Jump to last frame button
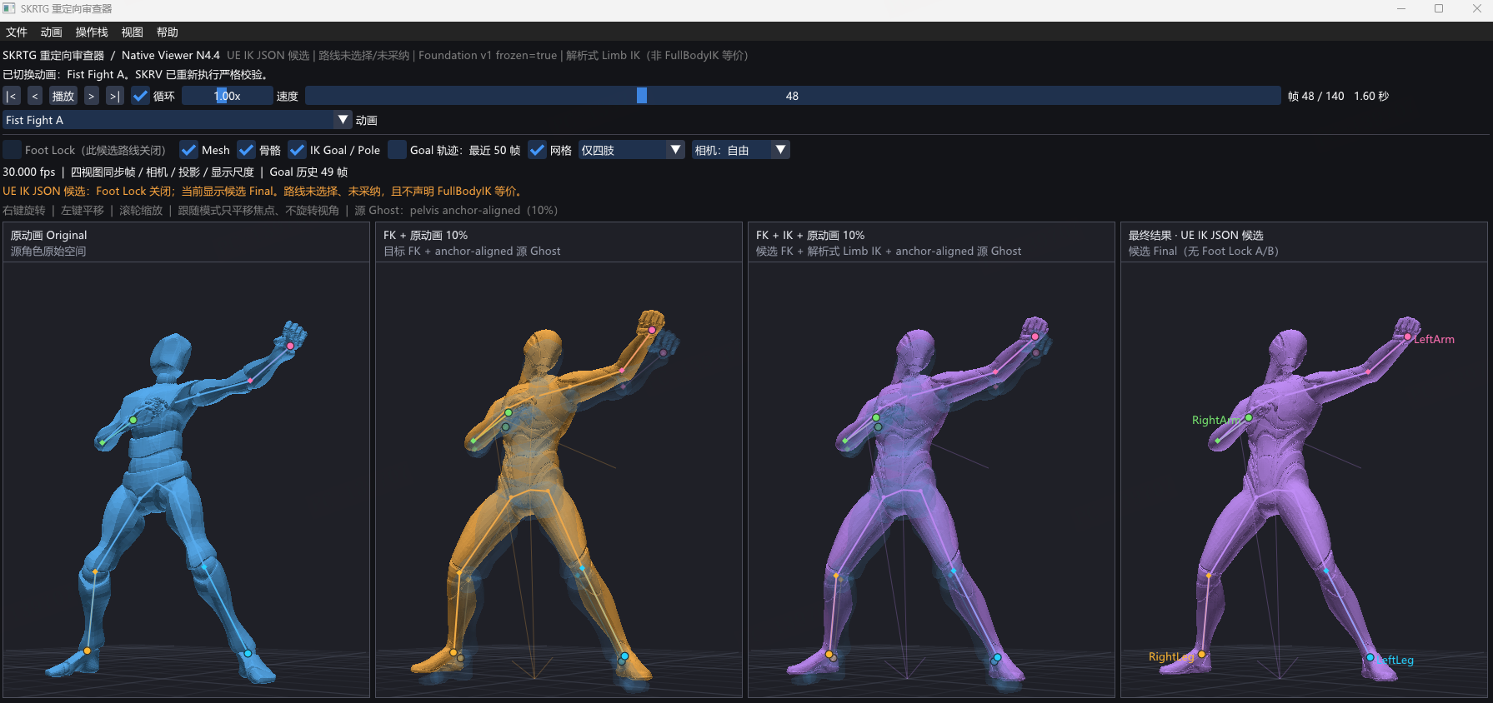Screen dimensions: 1493x703 tap(115, 96)
